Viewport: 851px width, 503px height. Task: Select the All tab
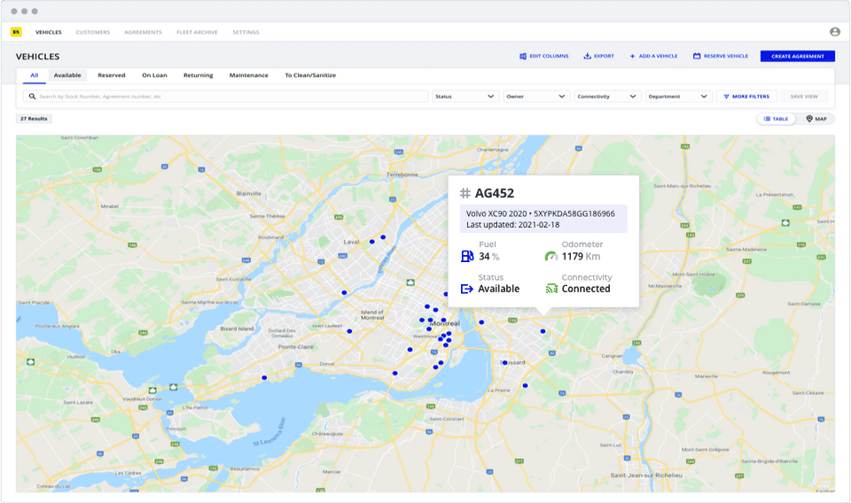pyautogui.click(x=35, y=75)
